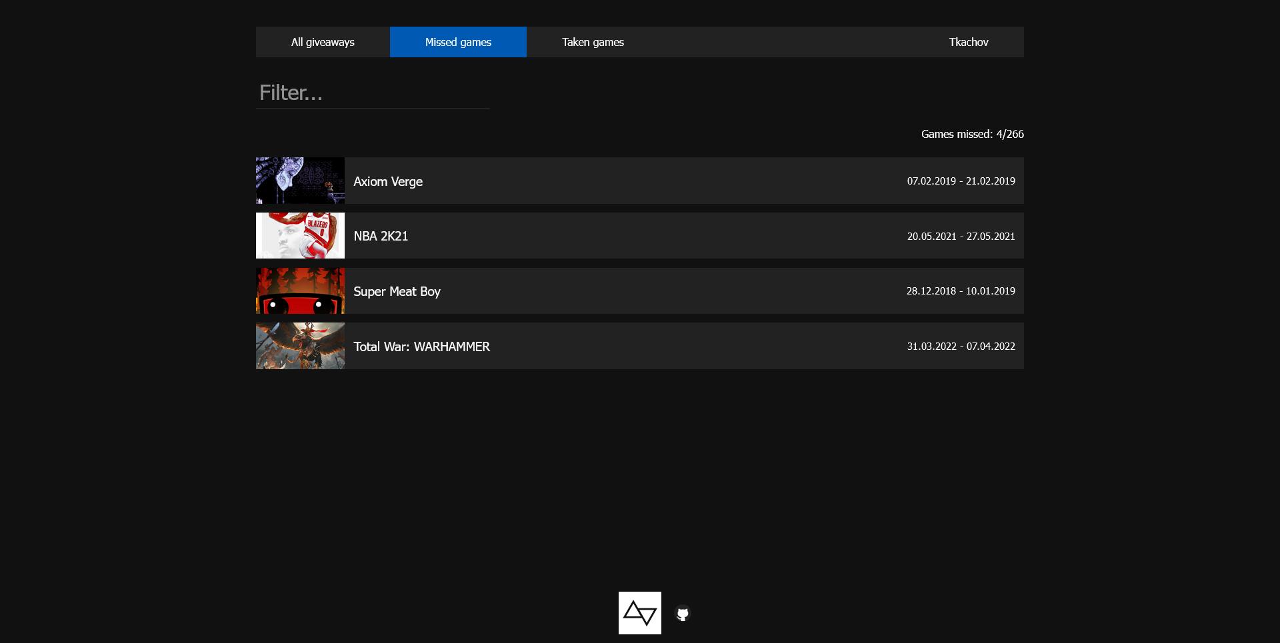Click the dates 20.05.2021 - 27.05.2021

tap(961, 237)
